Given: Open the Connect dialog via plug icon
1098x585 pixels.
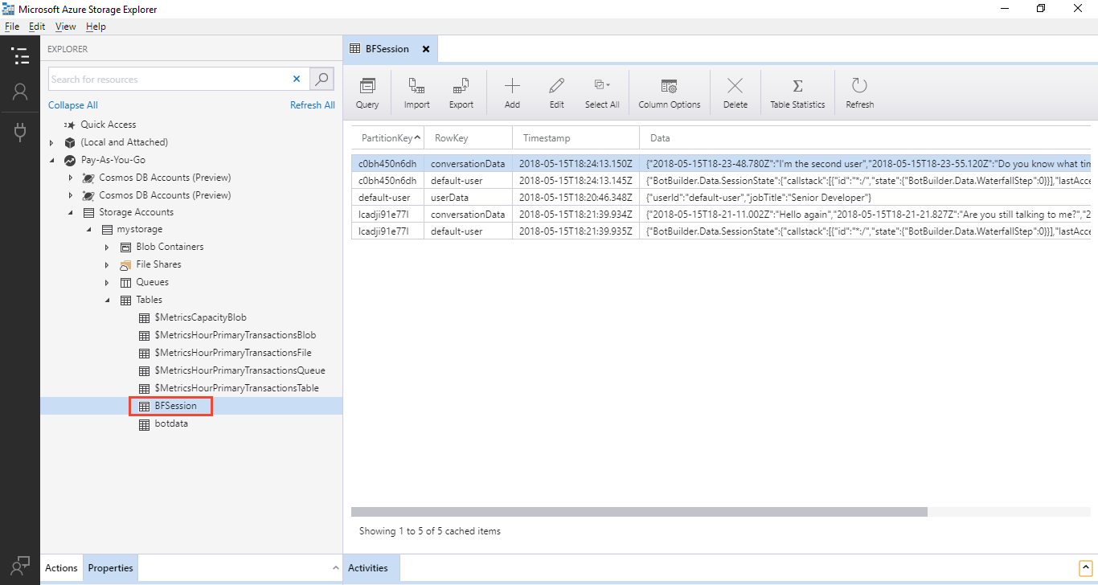Looking at the screenshot, I should coord(20,132).
